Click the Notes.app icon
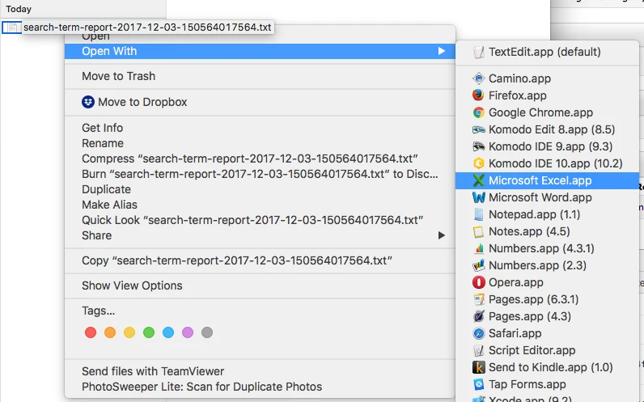 (478, 231)
